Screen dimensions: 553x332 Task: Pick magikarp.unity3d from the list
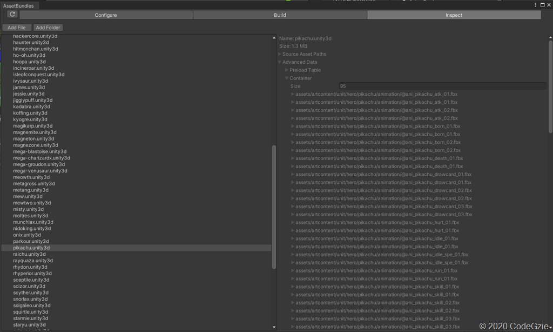[x=33, y=126]
